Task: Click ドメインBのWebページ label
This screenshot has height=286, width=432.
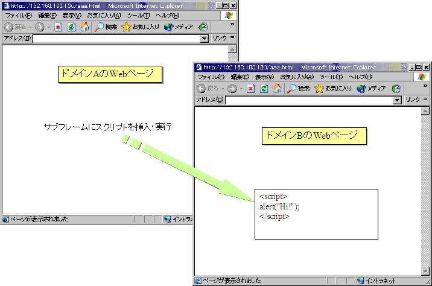Action: [x=314, y=136]
